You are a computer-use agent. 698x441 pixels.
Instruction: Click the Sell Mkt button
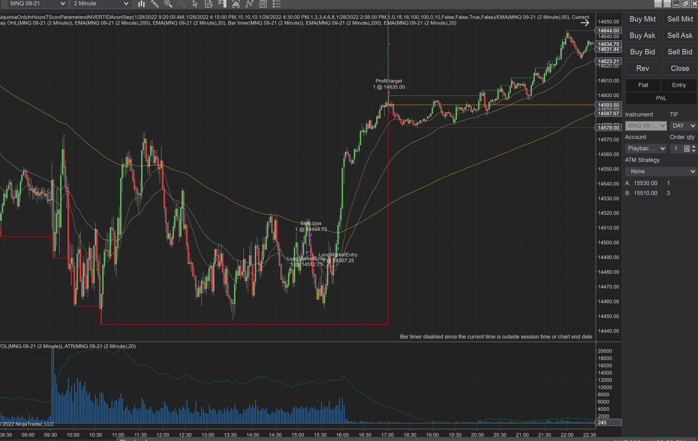tap(680, 19)
